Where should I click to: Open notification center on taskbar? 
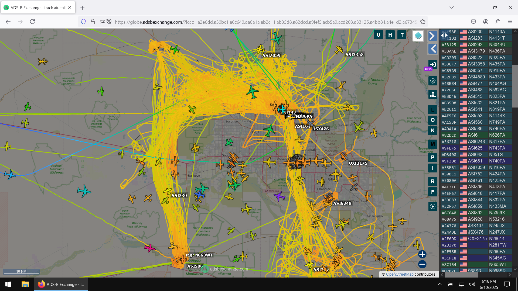(507, 284)
